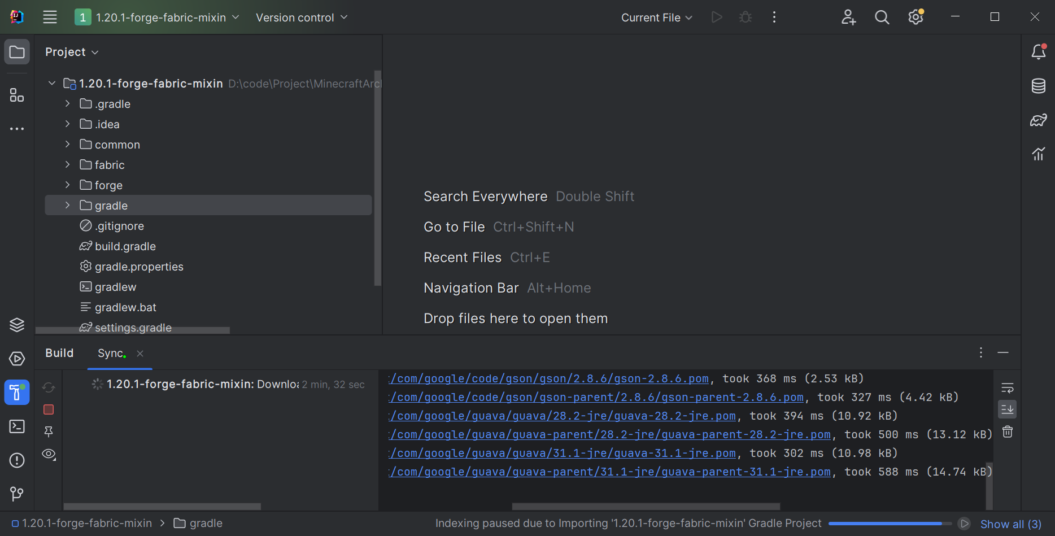
Task: Open the gson-parent-2.8.6.pom link
Action: click(x=596, y=398)
